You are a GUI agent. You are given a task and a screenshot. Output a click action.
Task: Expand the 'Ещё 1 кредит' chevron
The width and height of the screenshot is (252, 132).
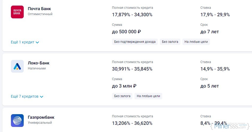[x=37, y=42]
